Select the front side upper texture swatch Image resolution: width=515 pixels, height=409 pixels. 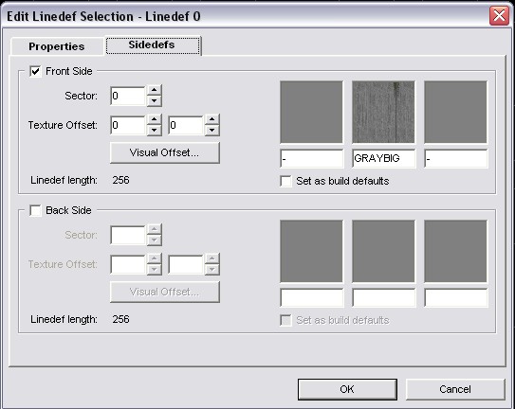tap(311, 112)
